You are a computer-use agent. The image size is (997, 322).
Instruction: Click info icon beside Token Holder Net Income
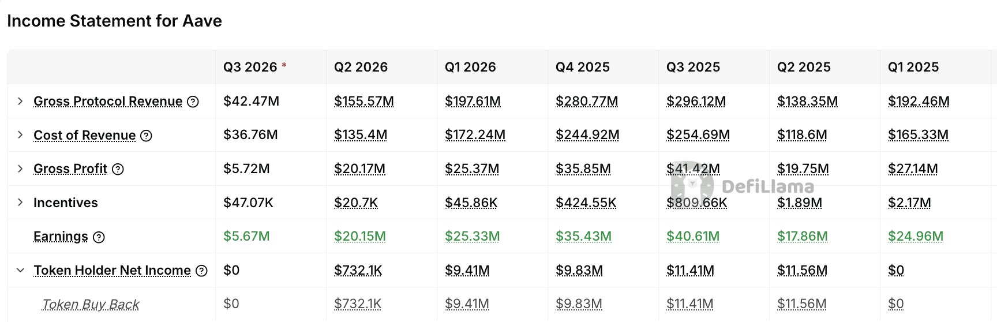201,271
